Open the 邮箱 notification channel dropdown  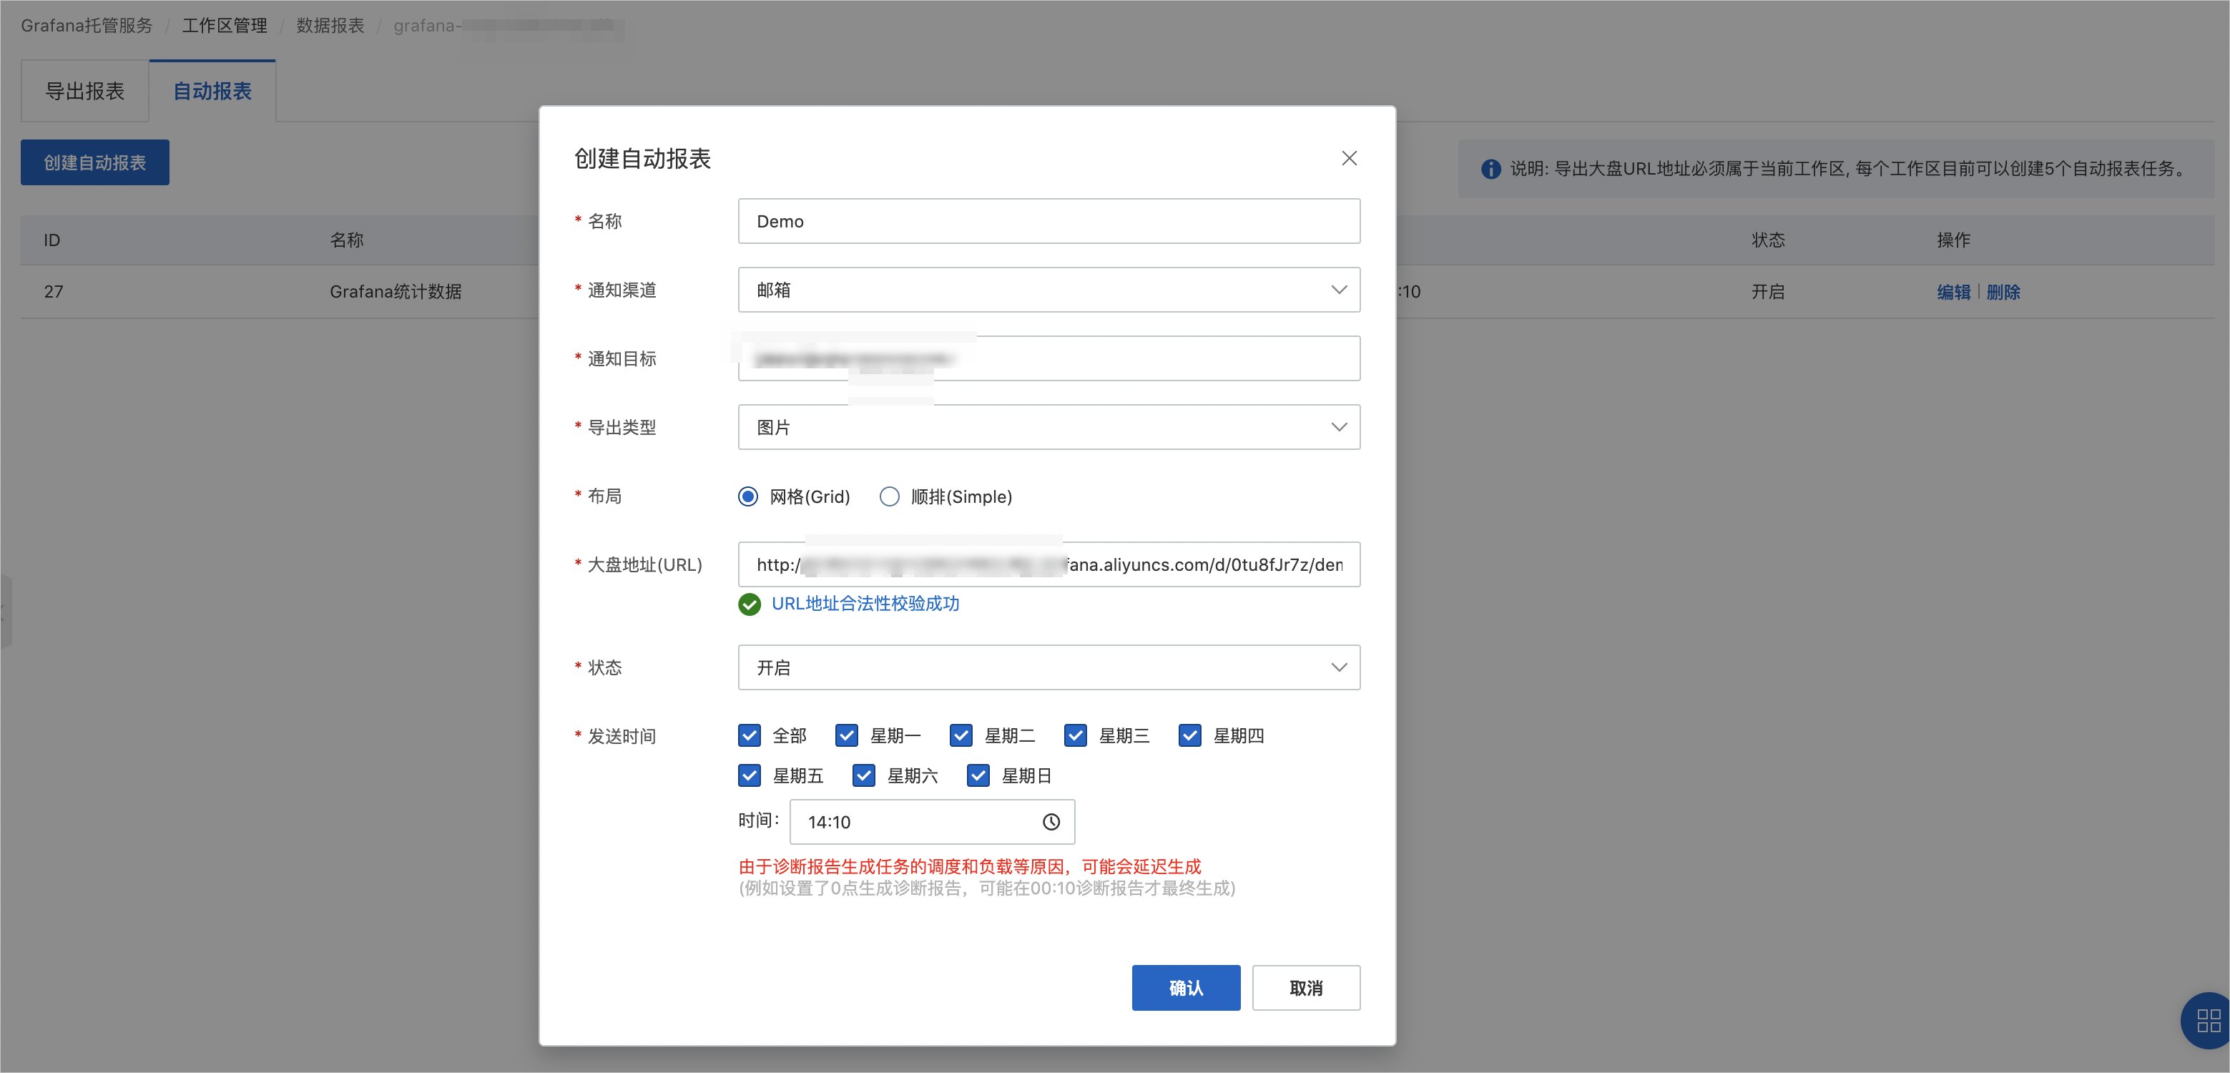(x=1048, y=289)
